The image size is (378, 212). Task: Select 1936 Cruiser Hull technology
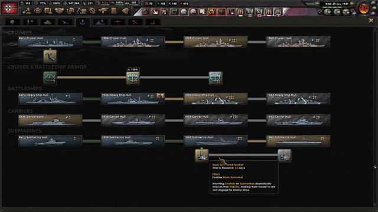(x=133, y=42)
